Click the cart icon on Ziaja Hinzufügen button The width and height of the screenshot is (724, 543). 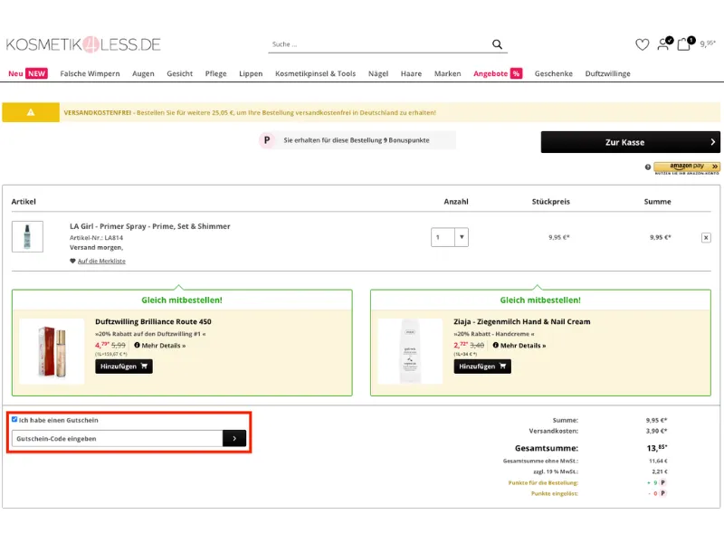click(x=502, y=366)
